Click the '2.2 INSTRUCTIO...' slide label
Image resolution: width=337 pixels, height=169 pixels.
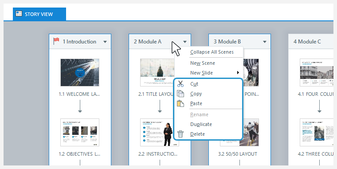pyautogui.click(x=158, y=154)
